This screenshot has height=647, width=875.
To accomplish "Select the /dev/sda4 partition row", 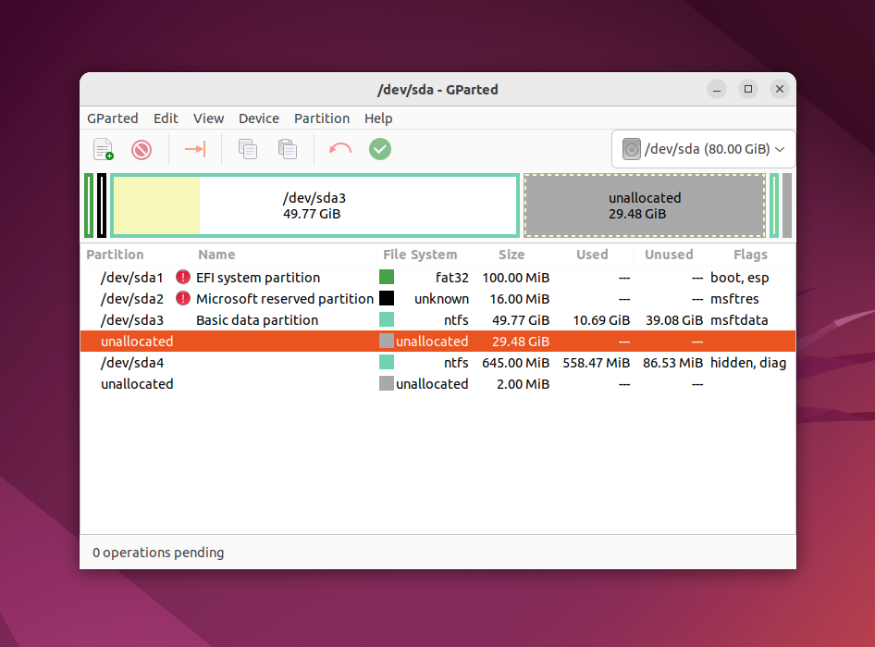I will coord(438,363).
